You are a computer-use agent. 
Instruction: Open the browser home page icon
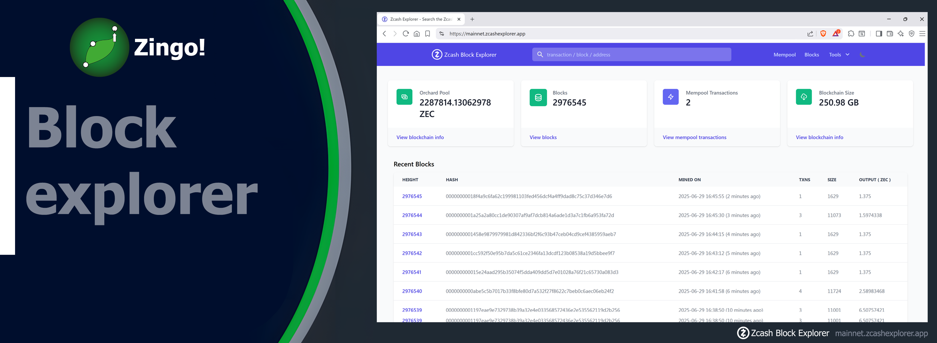pos(417,34)
